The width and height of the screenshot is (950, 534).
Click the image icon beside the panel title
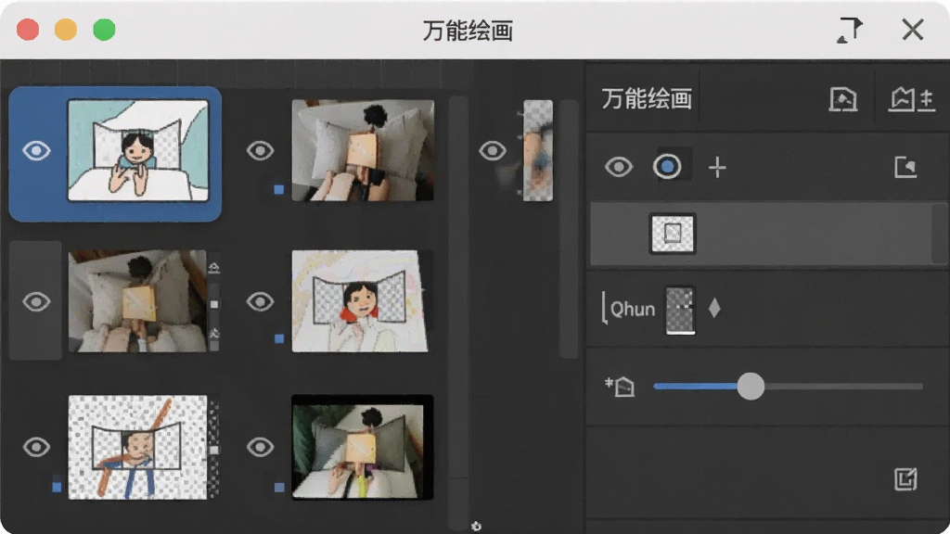(x=842, y=99)
